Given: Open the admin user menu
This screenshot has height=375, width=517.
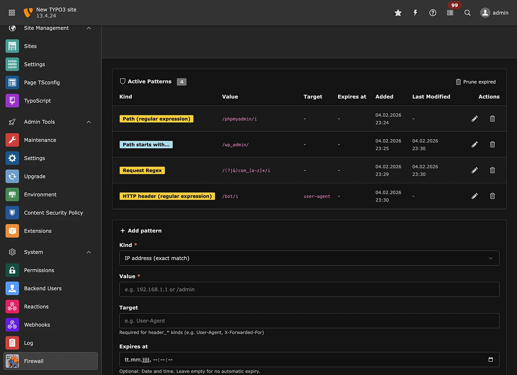Looking at the screenshot, I should pyautogui.click(x=495, y=13).
